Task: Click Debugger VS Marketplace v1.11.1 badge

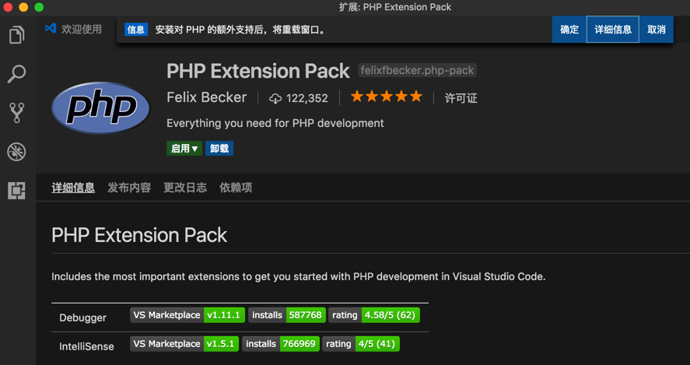Action: coord(187,315)
